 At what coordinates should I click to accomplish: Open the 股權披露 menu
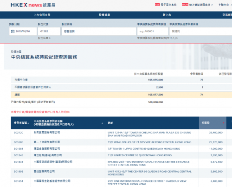[x=104, y=15]
